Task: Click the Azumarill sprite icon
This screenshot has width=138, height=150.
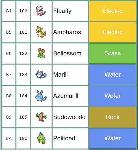Action: (41, 96)
